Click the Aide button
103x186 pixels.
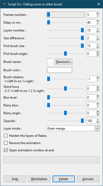tap(15, 179)
